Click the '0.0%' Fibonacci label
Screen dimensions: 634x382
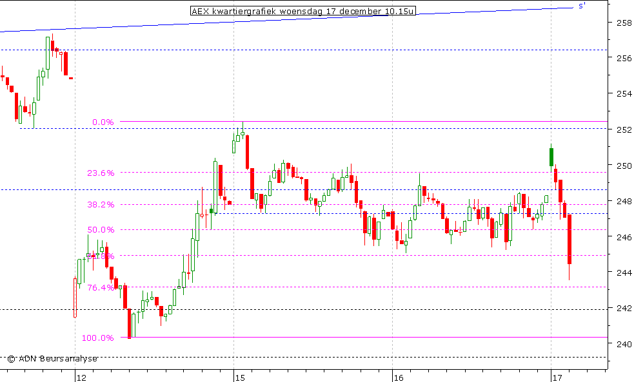tap(103, 122)
